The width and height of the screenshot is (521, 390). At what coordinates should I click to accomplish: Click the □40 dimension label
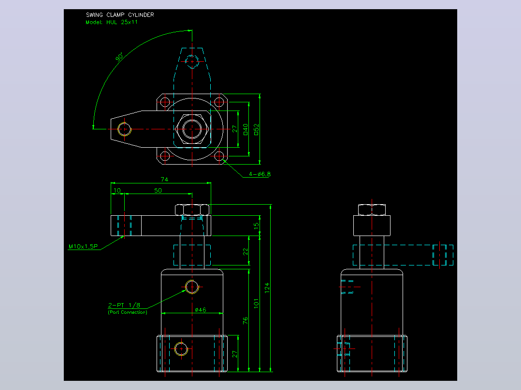pyautogui.click(x=246, y=129)
